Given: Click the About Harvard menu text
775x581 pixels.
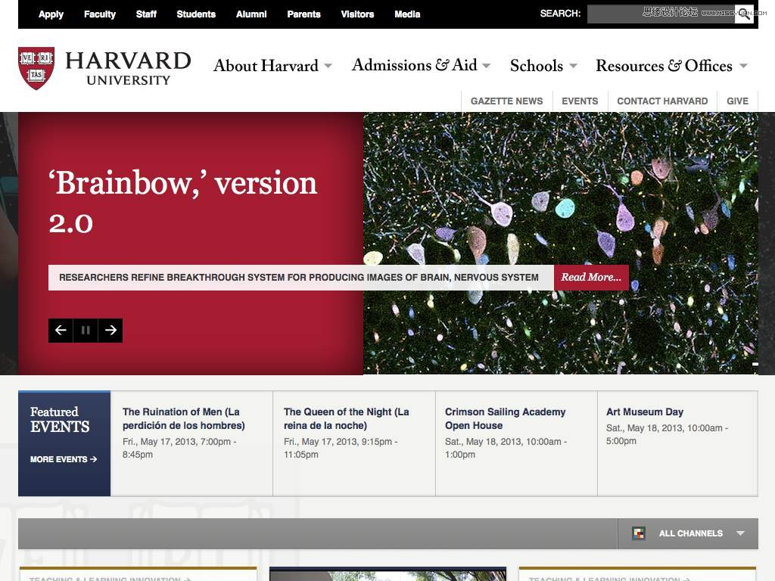Looking at the screenshot, I should [266, 66].
